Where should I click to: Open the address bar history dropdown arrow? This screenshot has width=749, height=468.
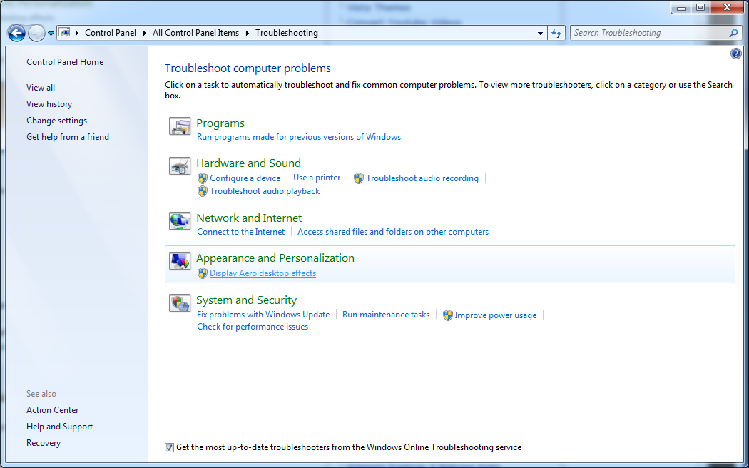pyautogui.click(x=540, y=33)
